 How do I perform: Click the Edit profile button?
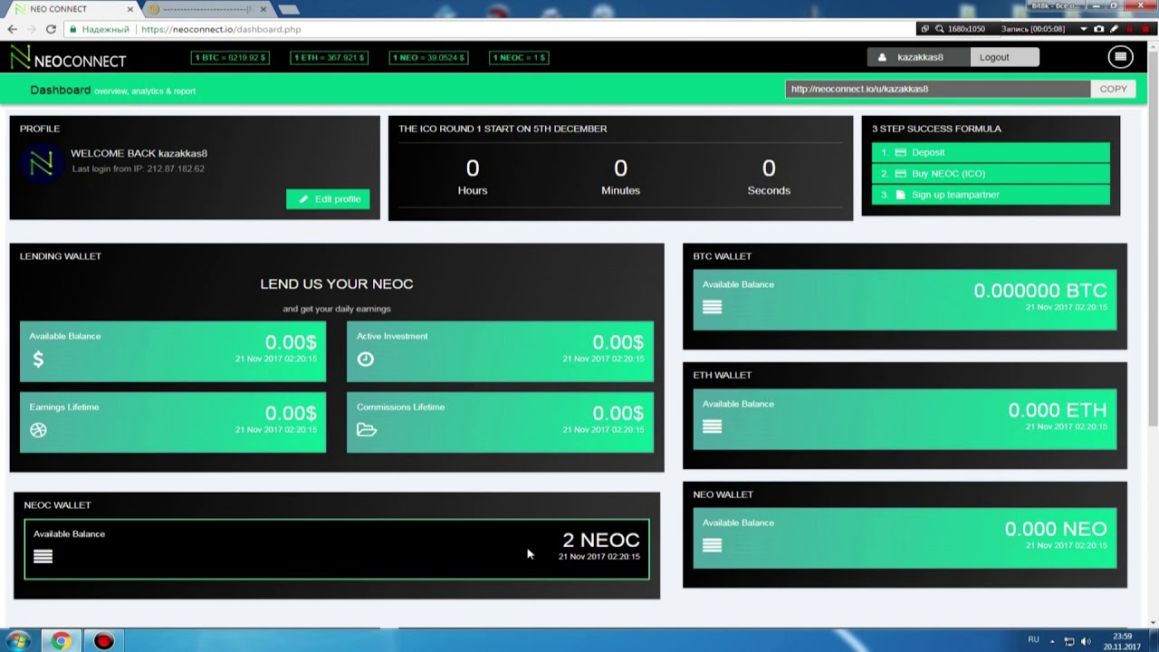328,199
